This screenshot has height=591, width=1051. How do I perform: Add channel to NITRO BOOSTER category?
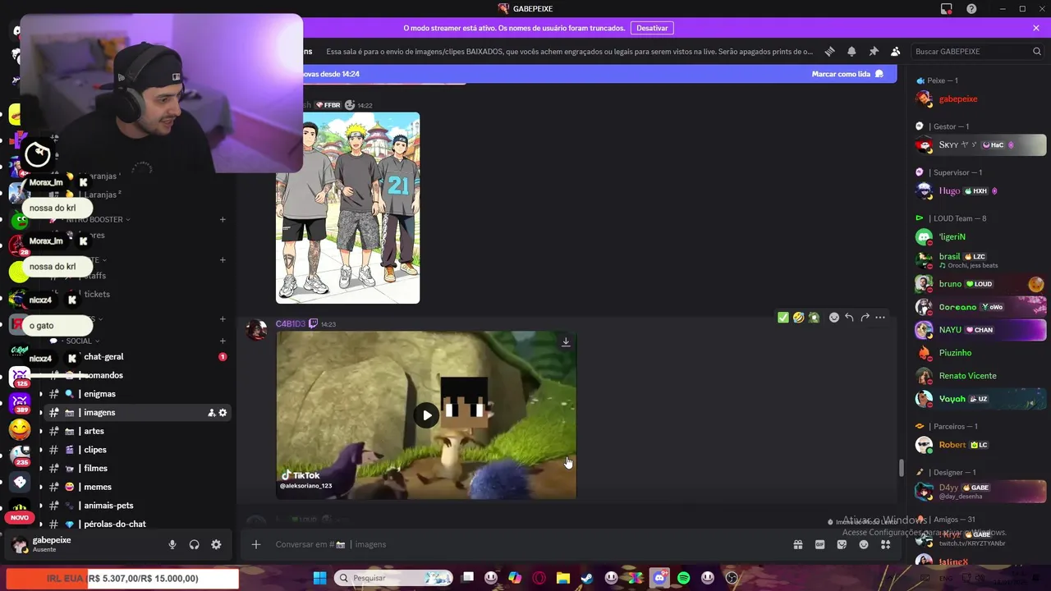(223, 219)
